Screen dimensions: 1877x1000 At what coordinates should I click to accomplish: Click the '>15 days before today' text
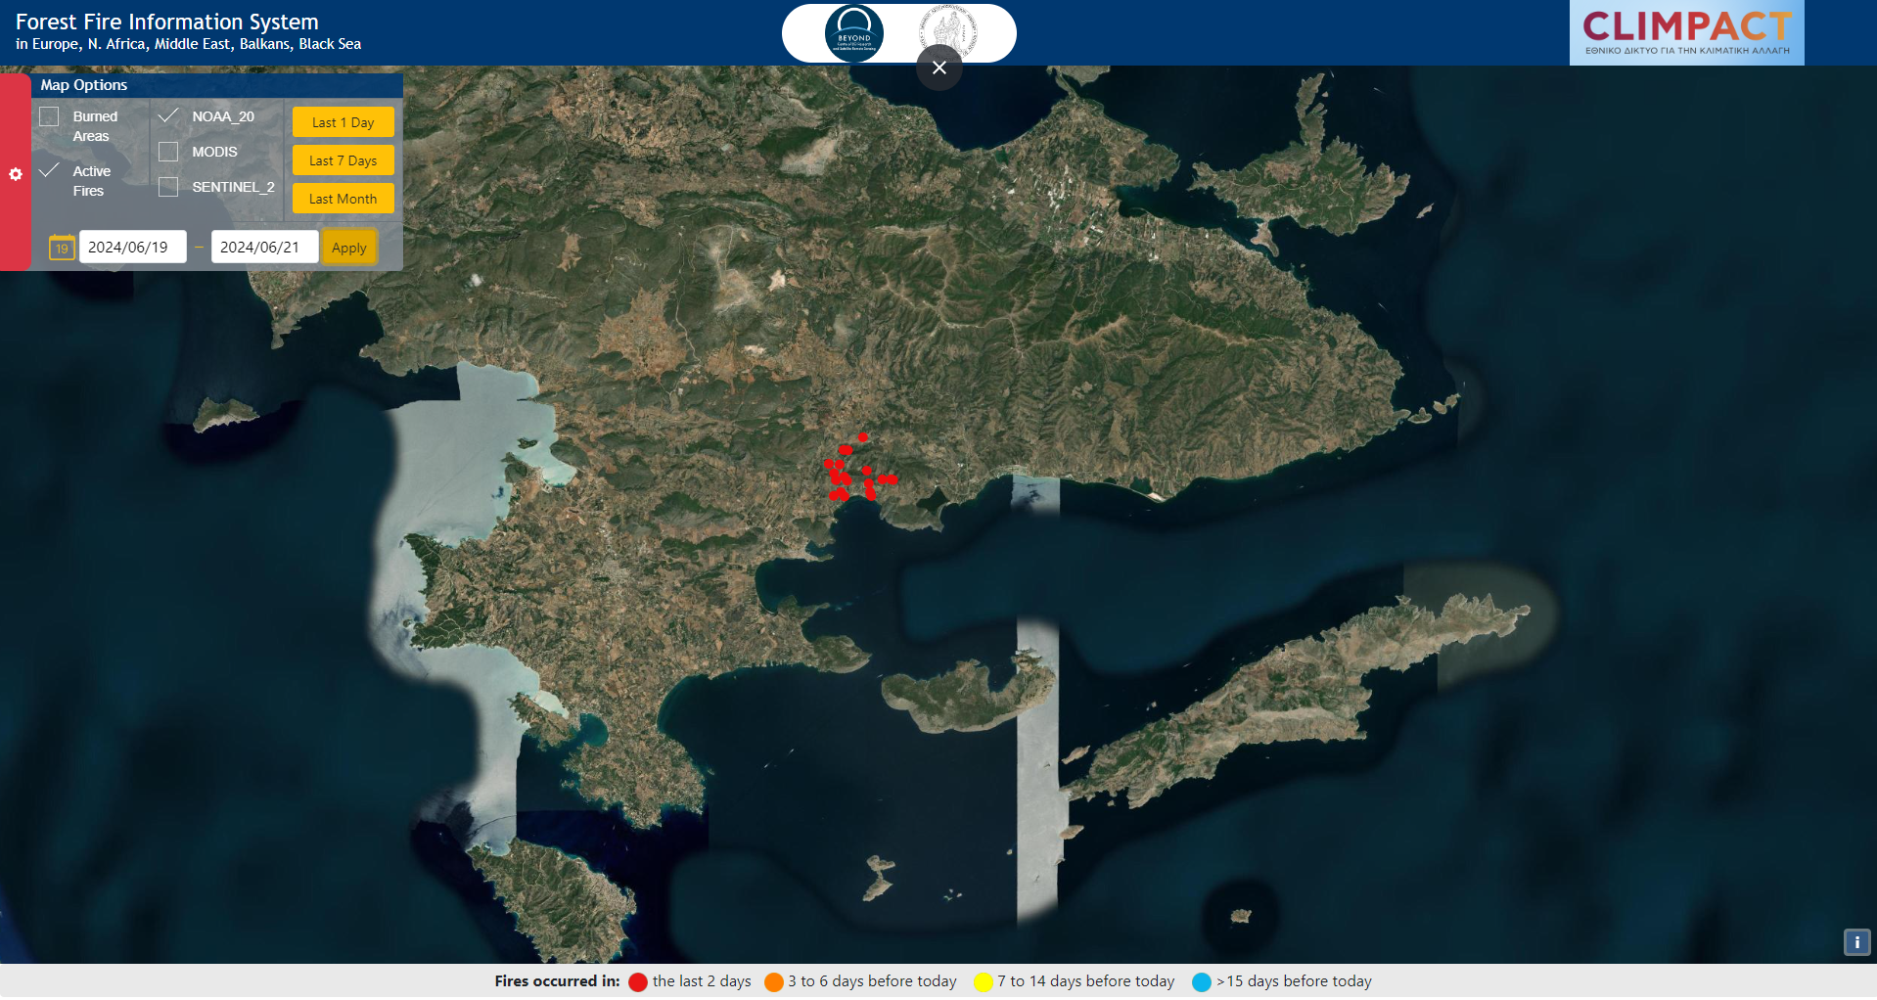(1294, 981)
